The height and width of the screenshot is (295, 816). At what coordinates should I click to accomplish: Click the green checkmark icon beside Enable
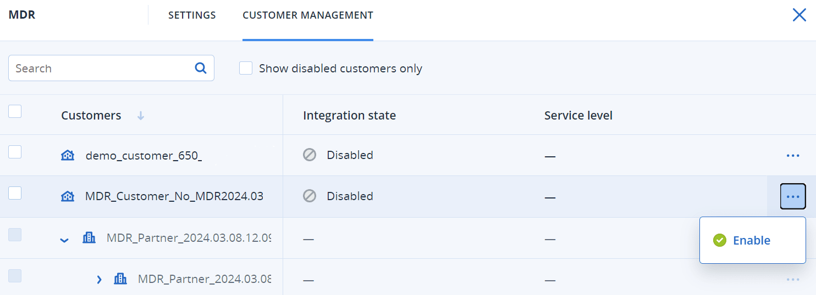pos(719,240)
